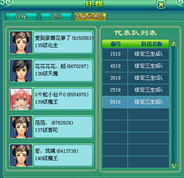Viewport: 184px width, 178px height.
Task: Click the 编号 column header
Action: point(116,44)
